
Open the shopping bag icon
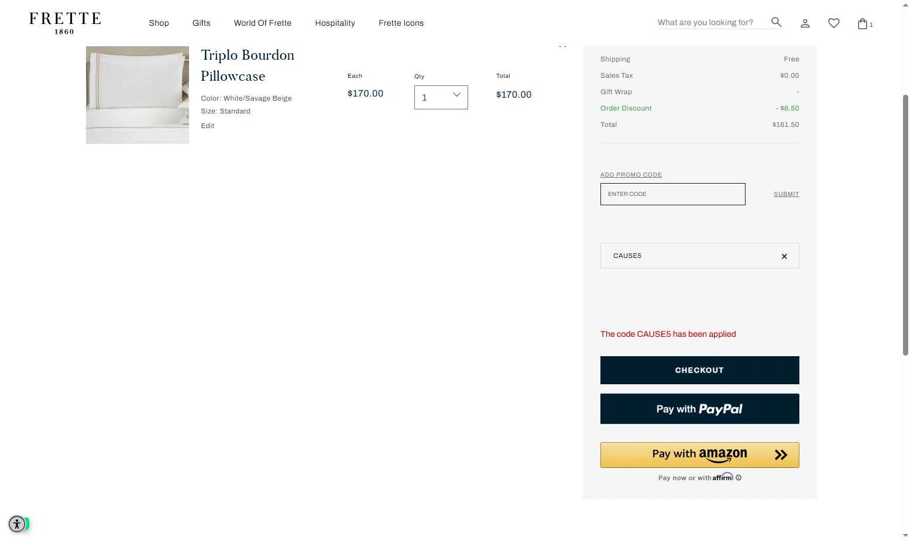pos(863,23)
